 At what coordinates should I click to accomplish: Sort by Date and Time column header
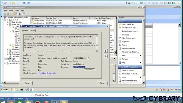58,18
